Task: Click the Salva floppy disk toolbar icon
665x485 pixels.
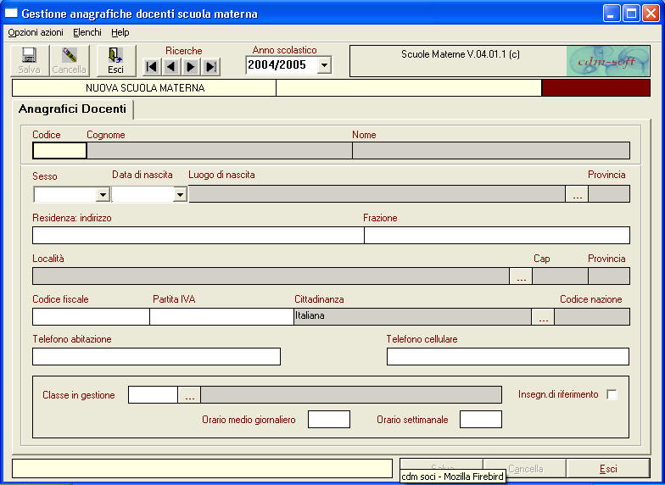Action: pyautogui.click(x=29, y=61)
